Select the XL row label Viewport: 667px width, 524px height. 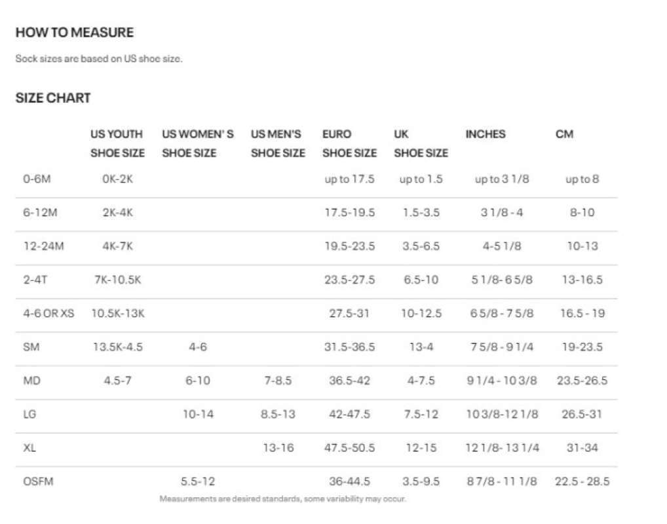tap(29, 448)
